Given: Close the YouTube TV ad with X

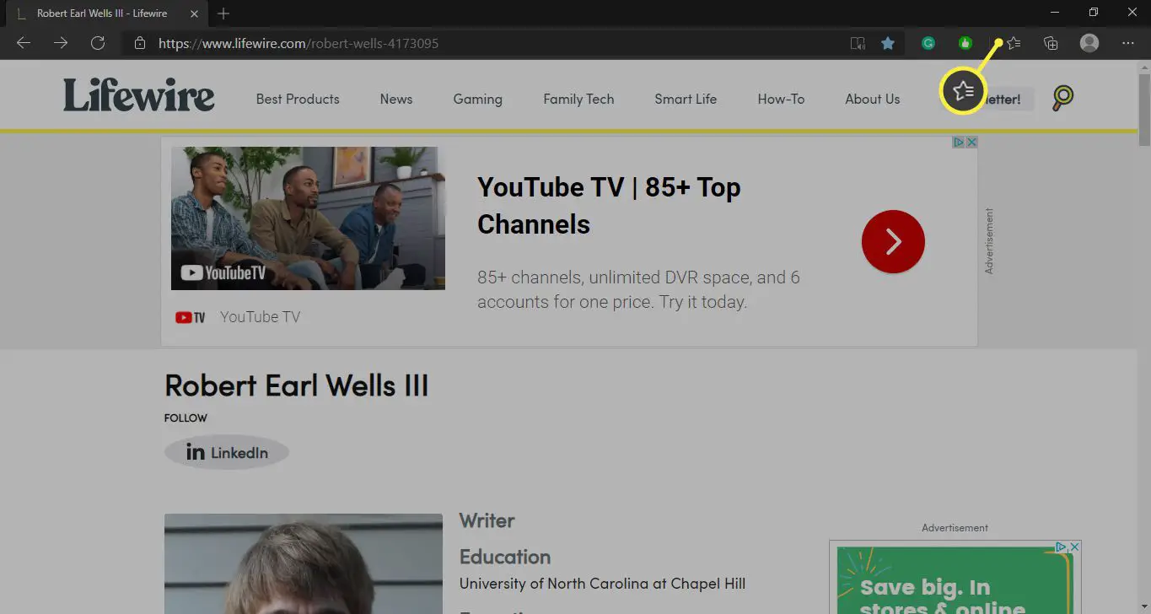Looking at the screenshot, I should 971,142.
